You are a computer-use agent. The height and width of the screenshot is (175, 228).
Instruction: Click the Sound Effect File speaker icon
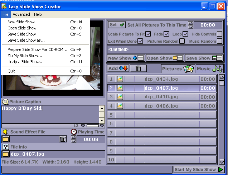point(6,132)
